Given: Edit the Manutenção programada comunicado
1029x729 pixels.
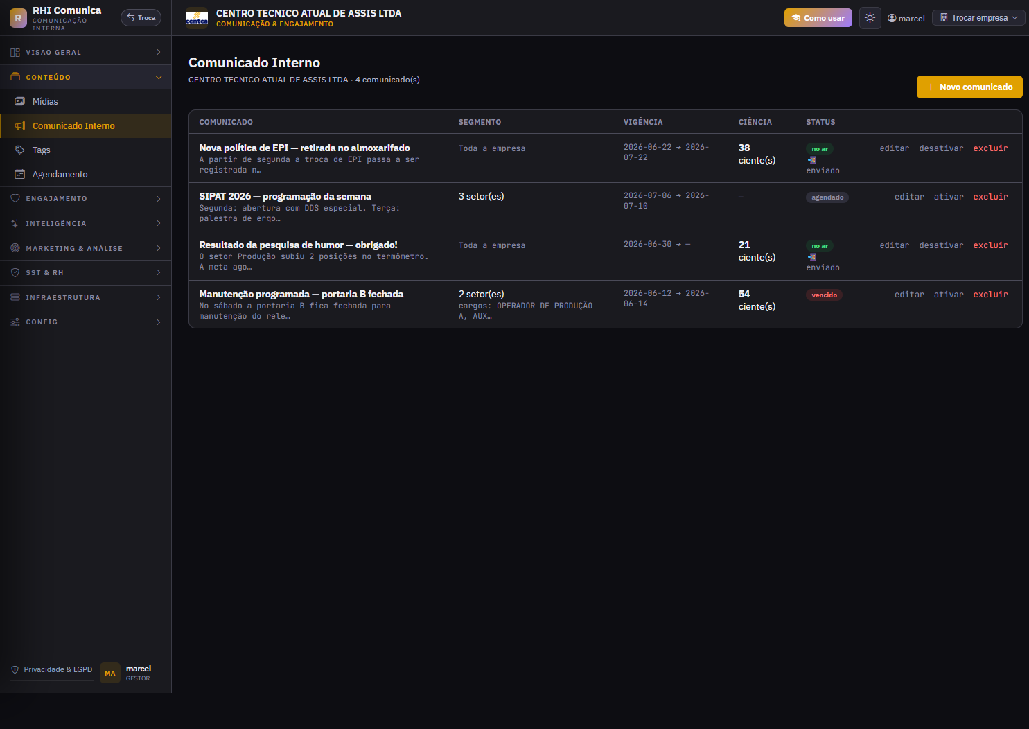Looking at the screenshot, I should click(909, 295).
